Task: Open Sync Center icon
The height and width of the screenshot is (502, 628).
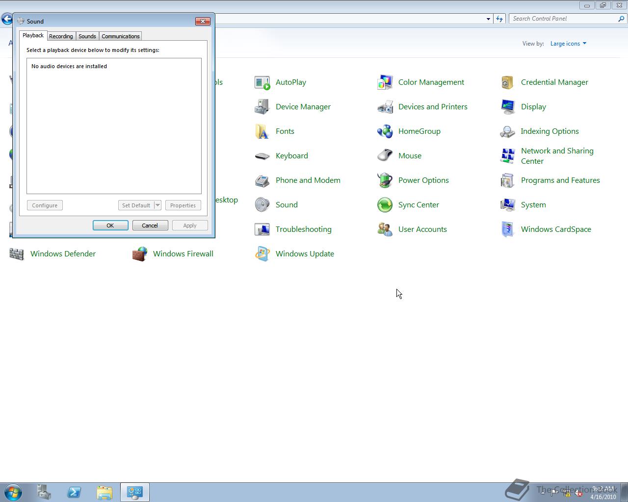Action: [x=385, y=205]
